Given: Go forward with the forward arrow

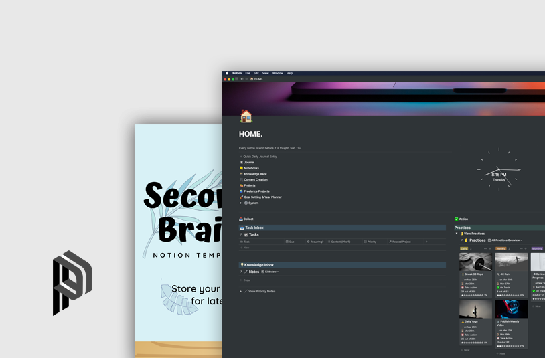Looking at the screenshot, I should coord(246,79).
